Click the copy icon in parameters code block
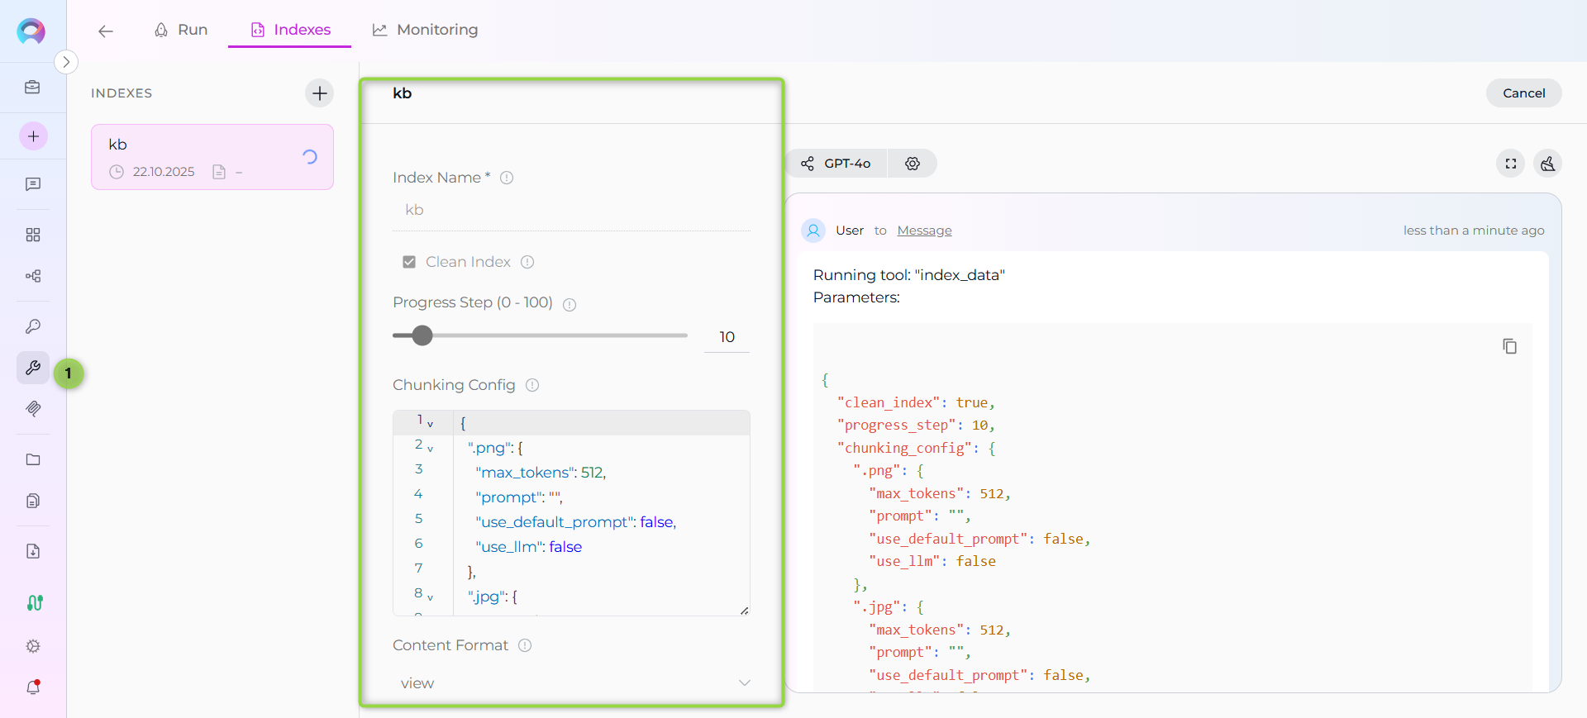The height and width of the screenshot is (718, 1587). [x=1509, y=346]
